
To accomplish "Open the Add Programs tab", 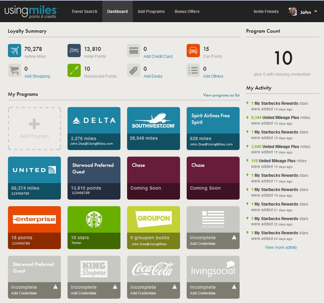I will click(x=151, y=12).
